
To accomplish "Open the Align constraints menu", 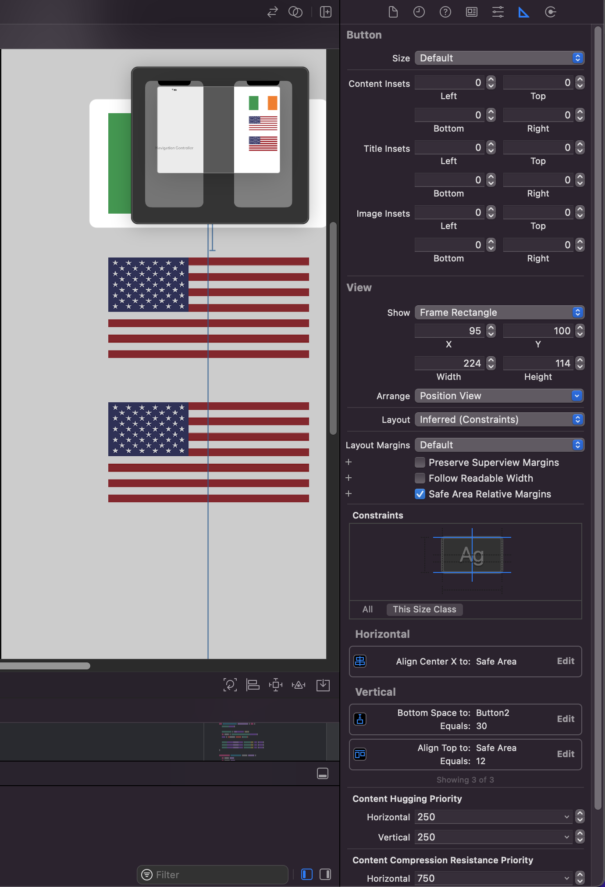I will 253,685.
